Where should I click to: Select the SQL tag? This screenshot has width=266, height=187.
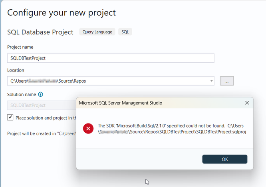click(x=125, y=32)
